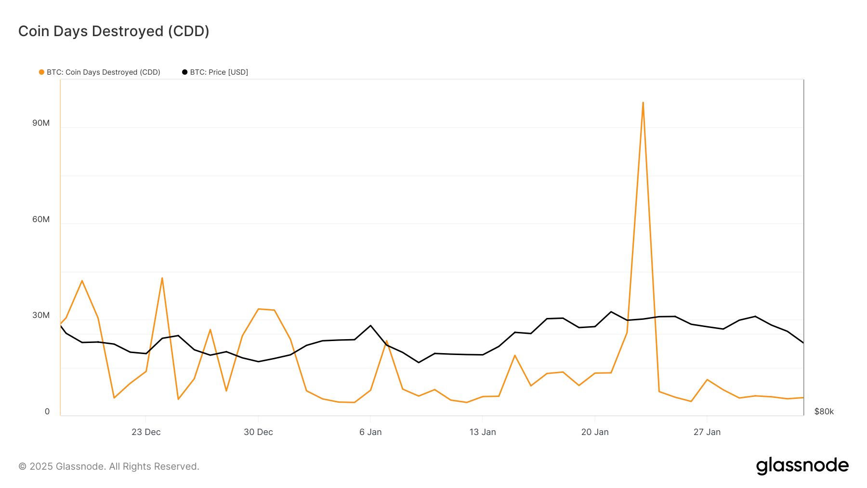867x488 pixels.
Task: Click the black BTC Price legend dot
Action: pyautogui.click(x=184, y=72)
